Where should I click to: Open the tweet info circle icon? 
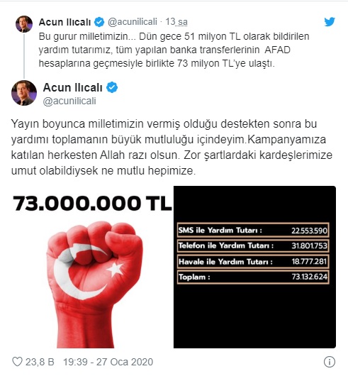(x=330, y=362)
